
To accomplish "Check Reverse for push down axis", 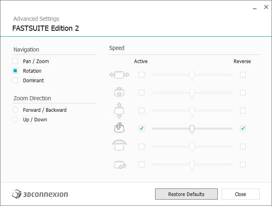I will [x=243, y=93].
